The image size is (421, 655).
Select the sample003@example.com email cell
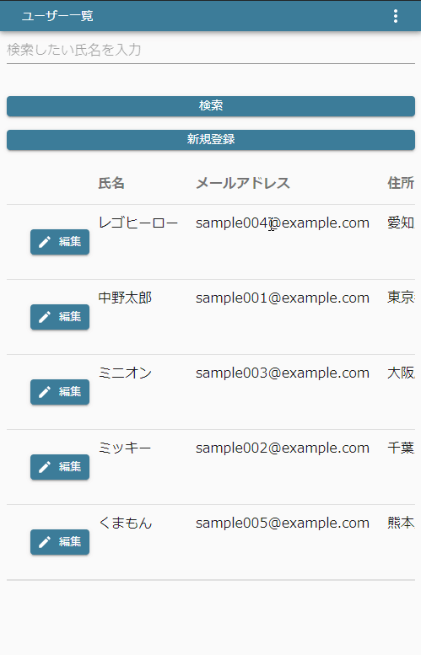[x=282, y=373]
